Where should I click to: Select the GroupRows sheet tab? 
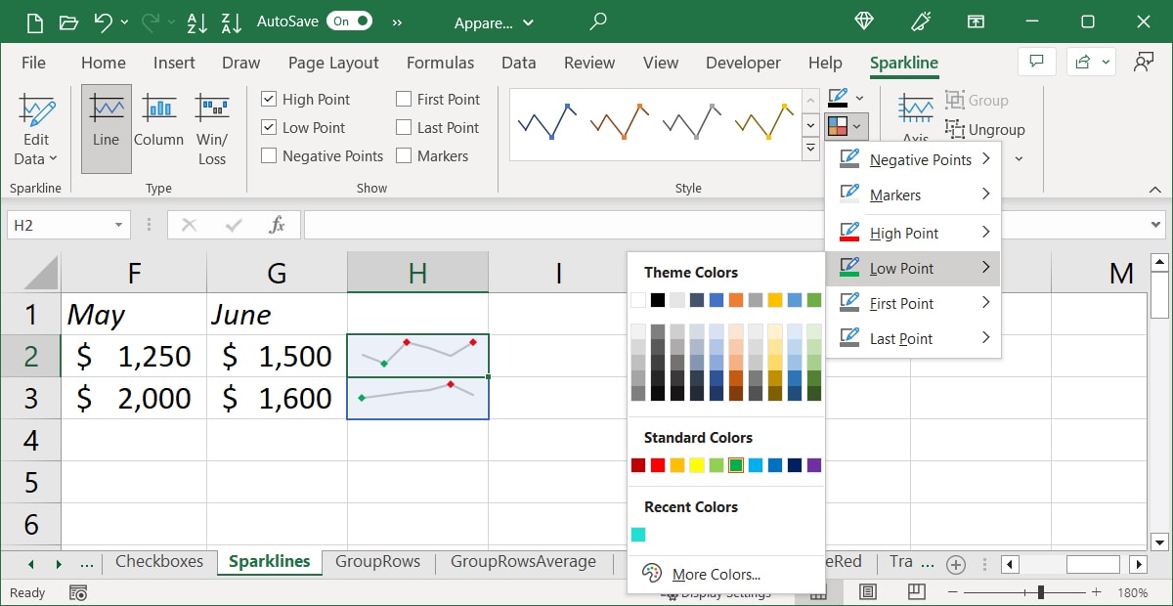click(378, 562)
